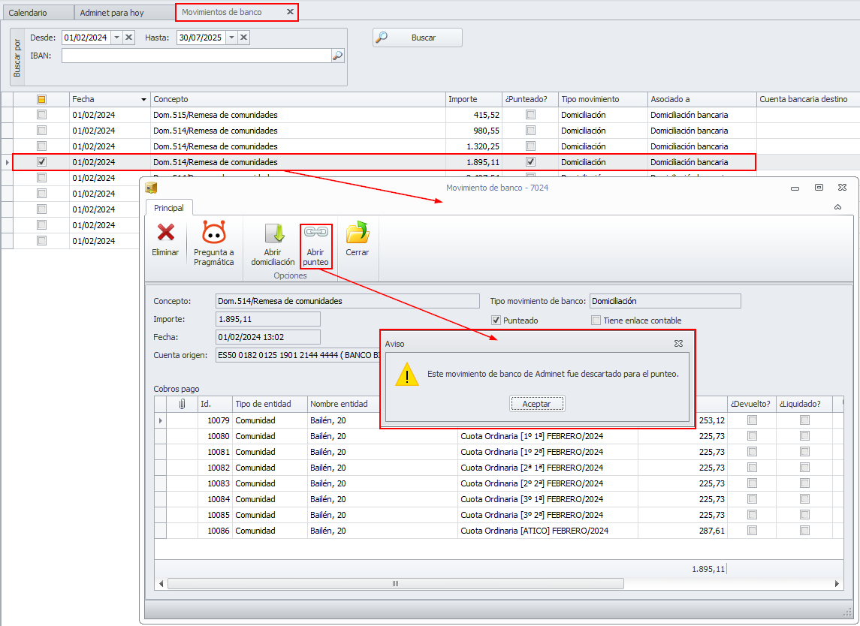Click Abrir domiciliación icon
Viewport: 860px width, 626px height.
coord(273,233)
